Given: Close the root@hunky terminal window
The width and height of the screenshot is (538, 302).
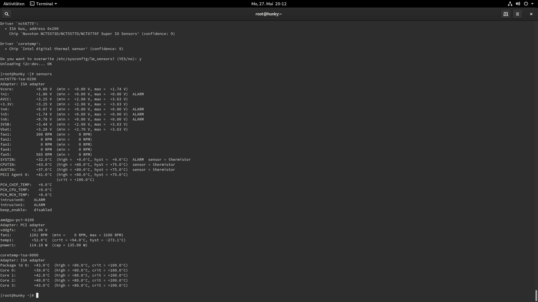Looking at the screenshot, I should [531, 14].
